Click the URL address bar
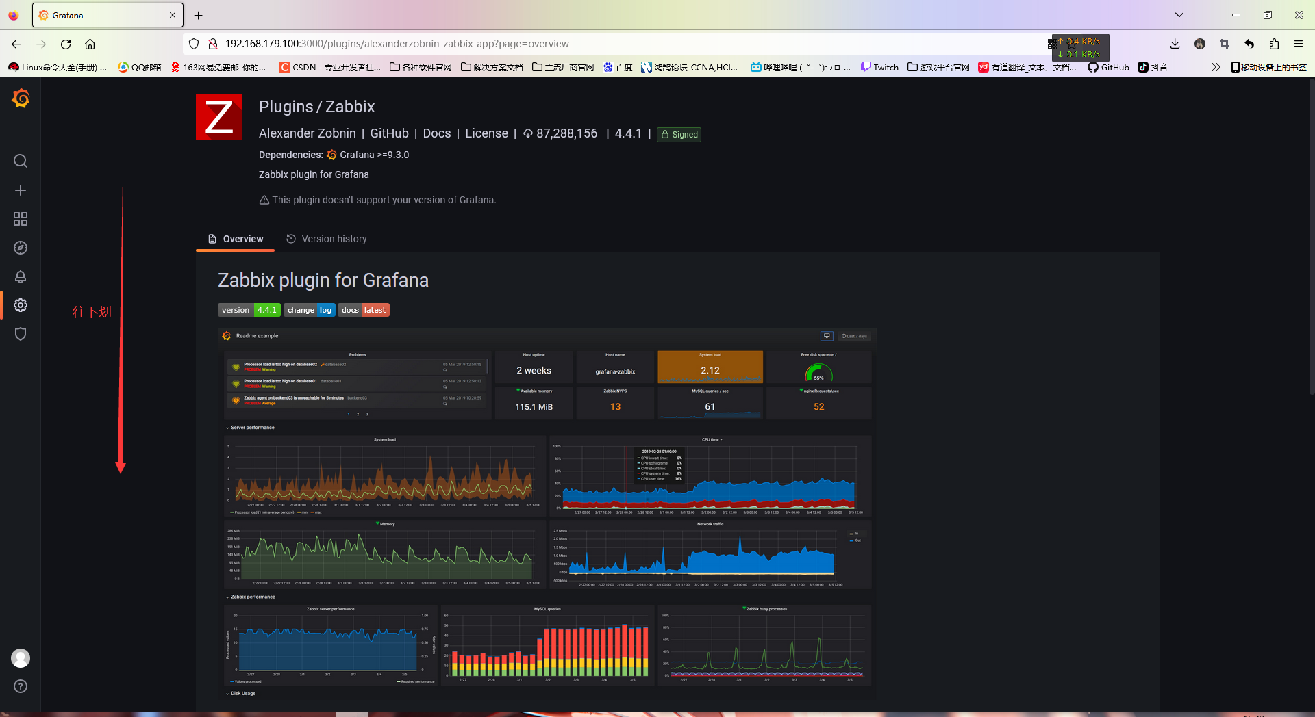 pyautogui.click(x=616, y=44)
